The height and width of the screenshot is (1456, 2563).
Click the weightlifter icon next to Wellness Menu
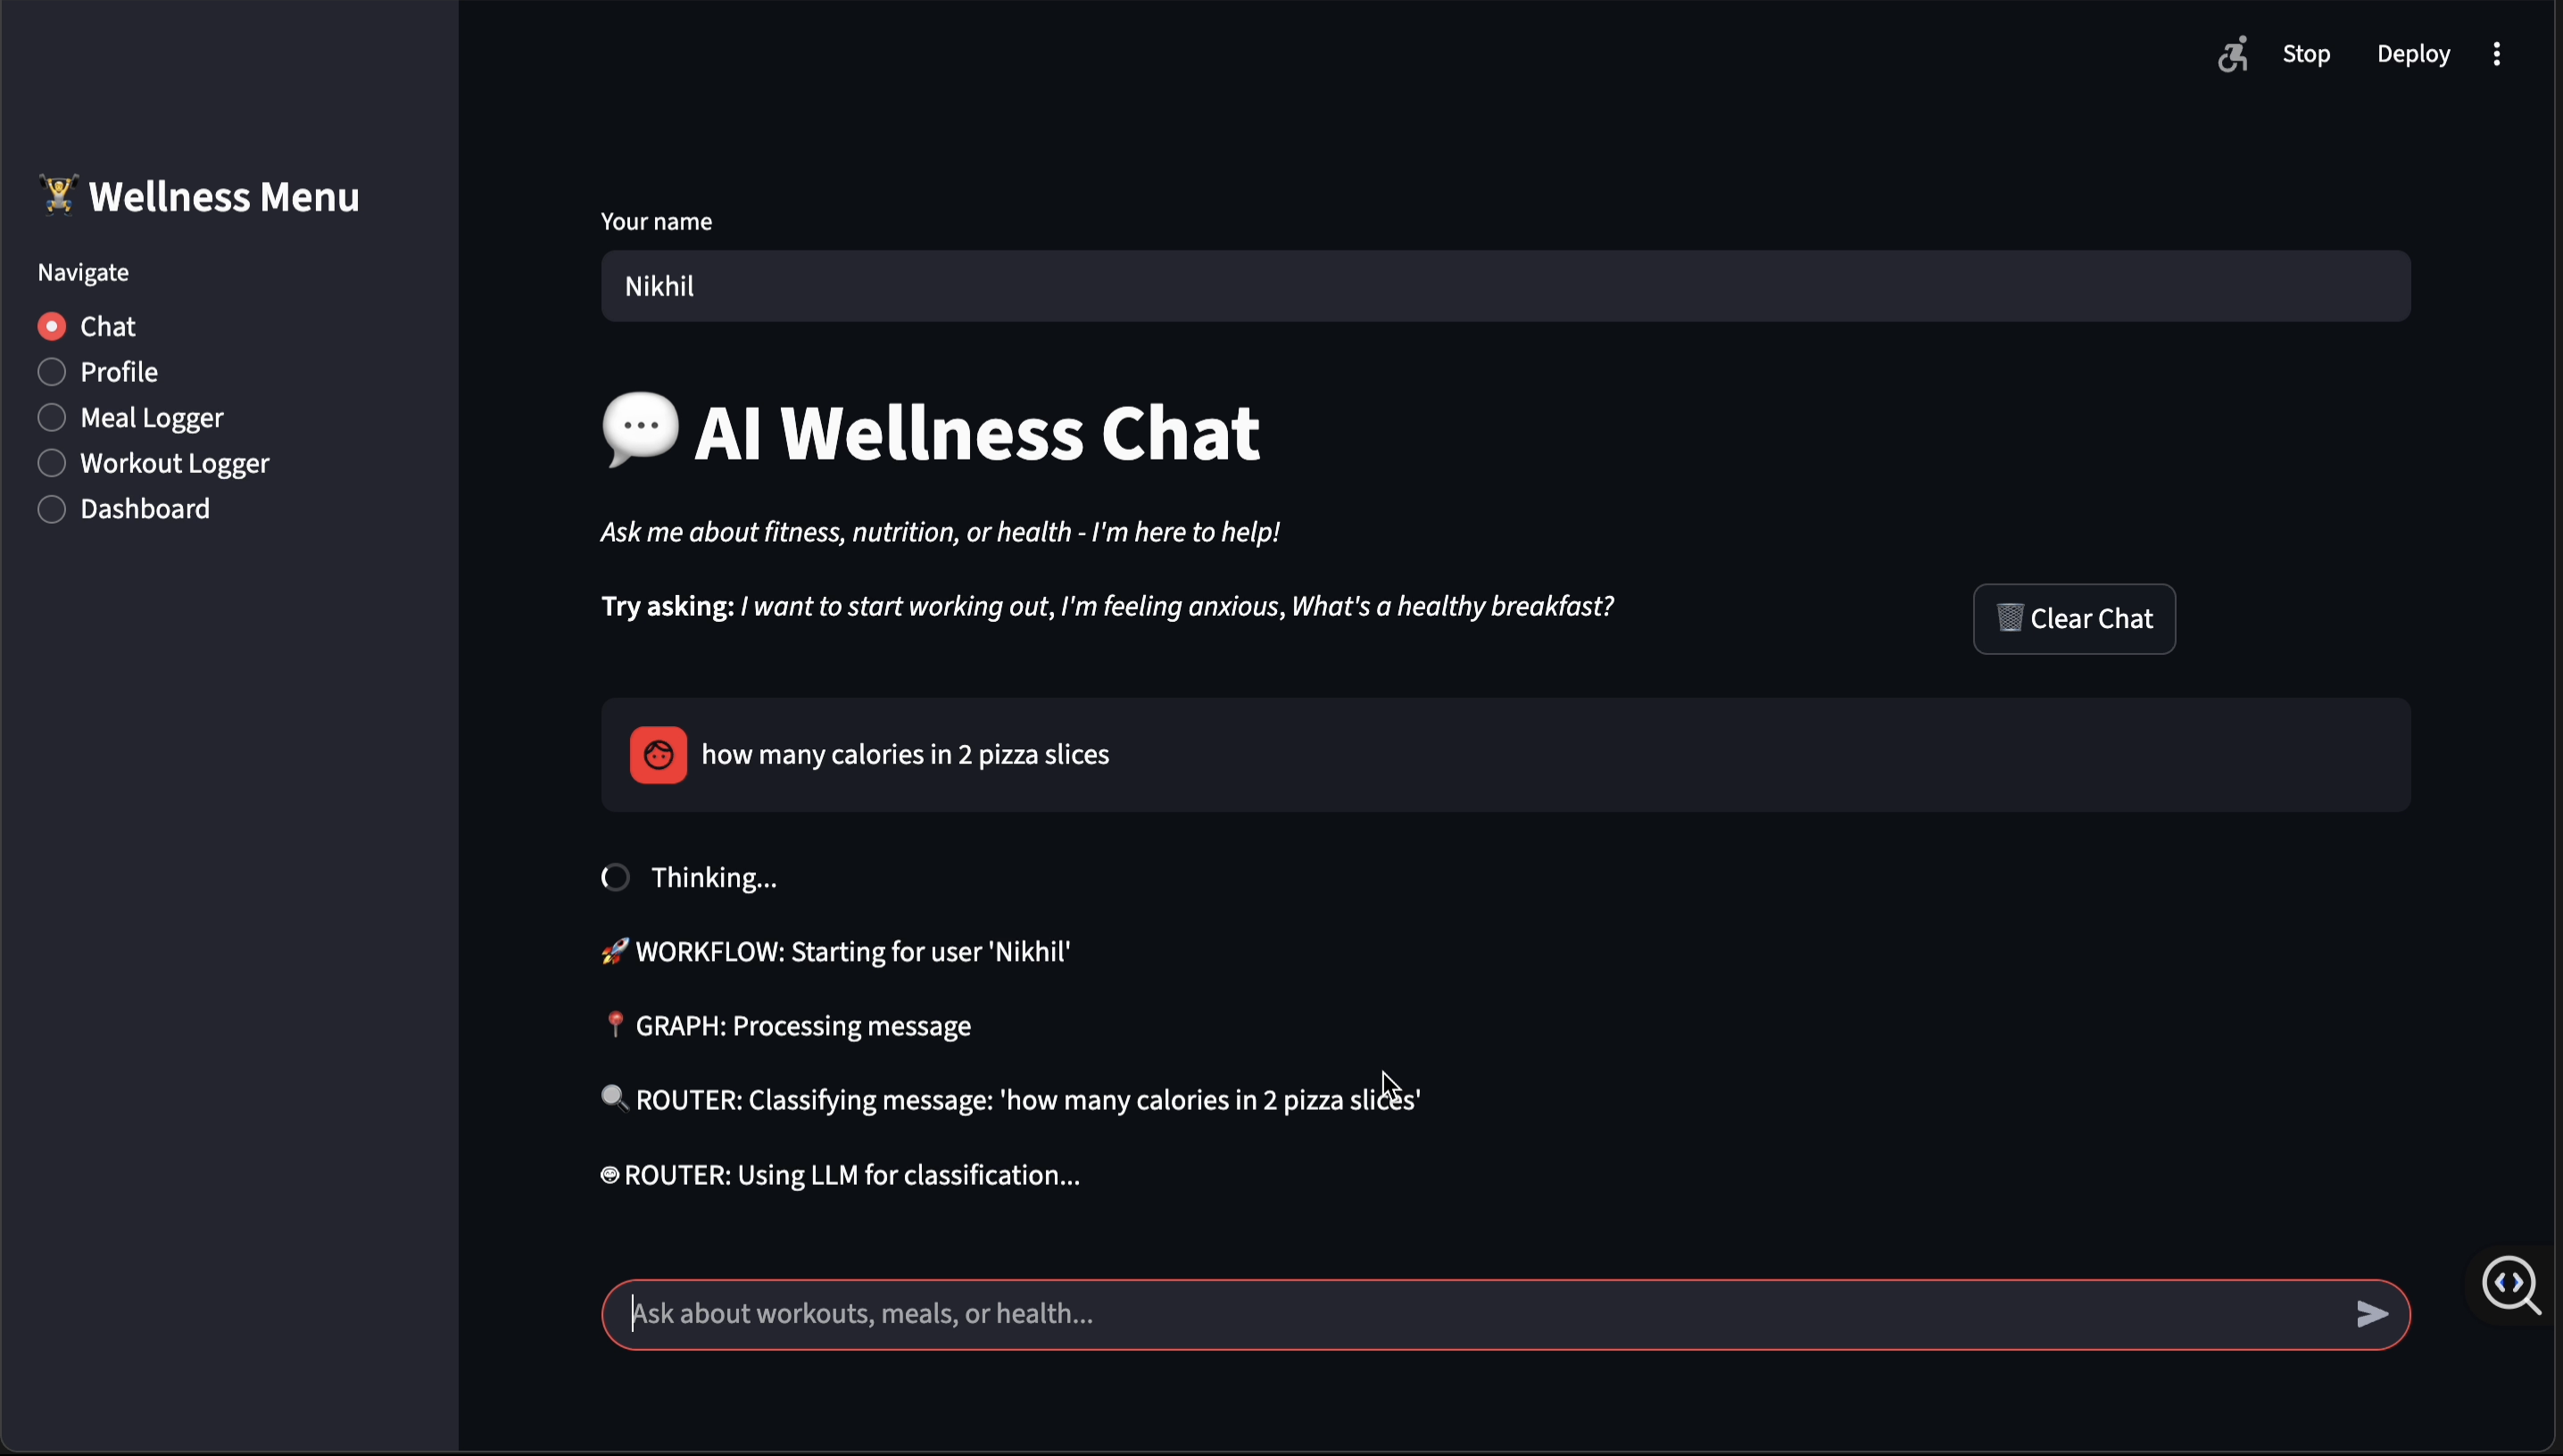coord(57,194)
